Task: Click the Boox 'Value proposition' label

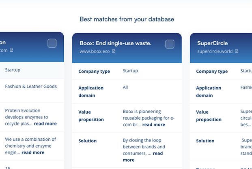Action: pyautogui.click(x=91, y=116)
